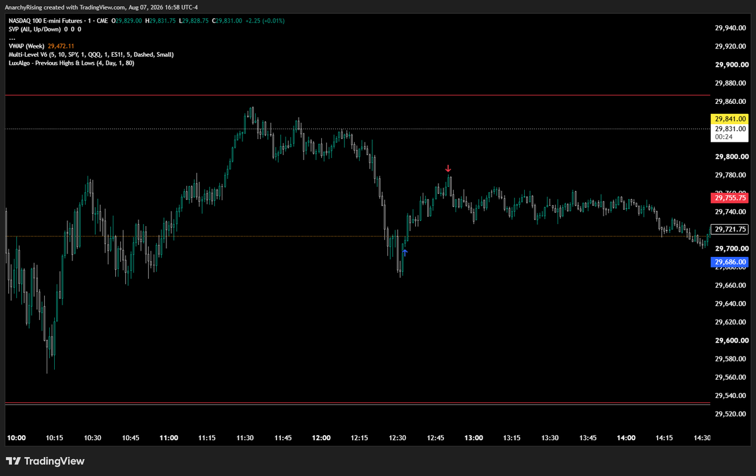Click the 29,780.00 price scale tick
The height and width of the screenshot is (476, 756).
731,175
